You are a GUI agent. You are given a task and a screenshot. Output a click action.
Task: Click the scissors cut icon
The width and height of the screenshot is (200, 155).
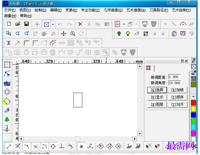point(89,24)
